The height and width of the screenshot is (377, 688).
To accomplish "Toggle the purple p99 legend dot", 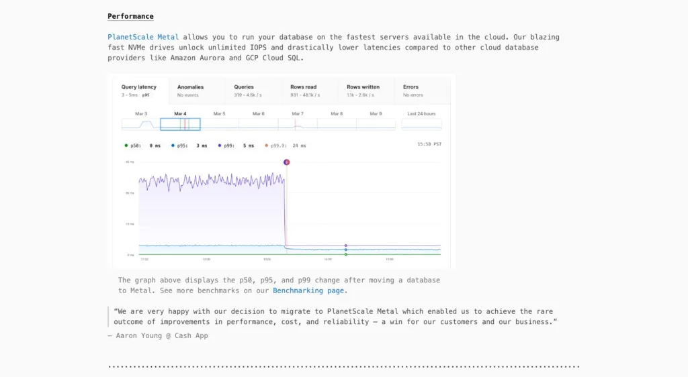I will coord(220,146).
